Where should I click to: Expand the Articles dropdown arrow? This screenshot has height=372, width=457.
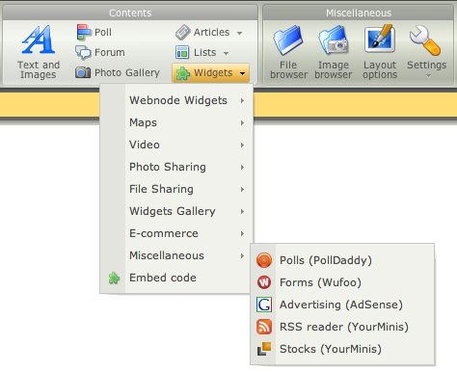coord(240,33)
